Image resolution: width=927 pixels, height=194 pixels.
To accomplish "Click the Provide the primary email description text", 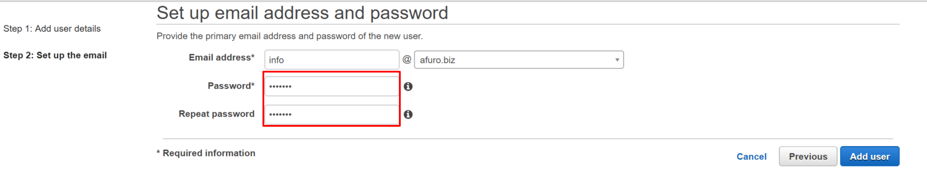I will [x=290, y=36].
